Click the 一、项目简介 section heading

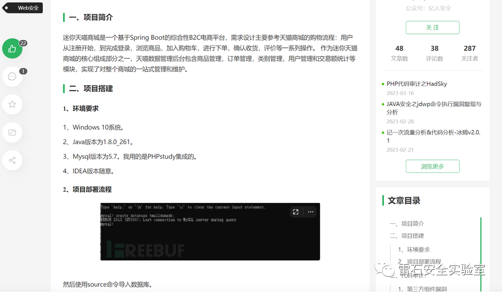(91, 17)
